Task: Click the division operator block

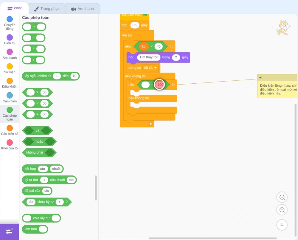Action: tap(33, 60)
